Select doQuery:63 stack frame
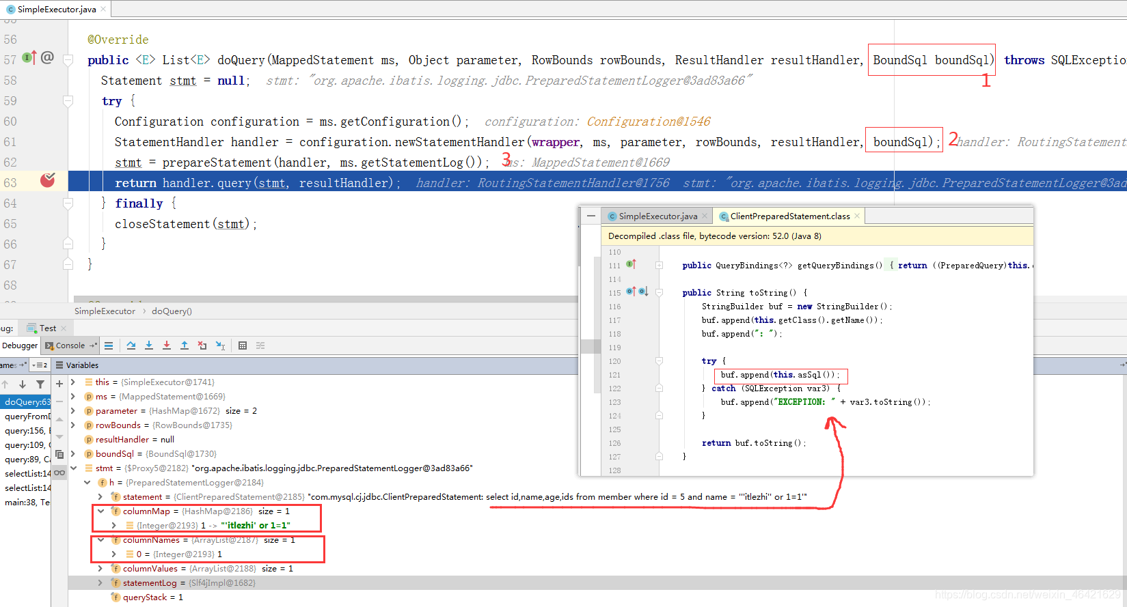This screenshot has width=1127, height=607. pyautogui.click(x=25, y=402)
